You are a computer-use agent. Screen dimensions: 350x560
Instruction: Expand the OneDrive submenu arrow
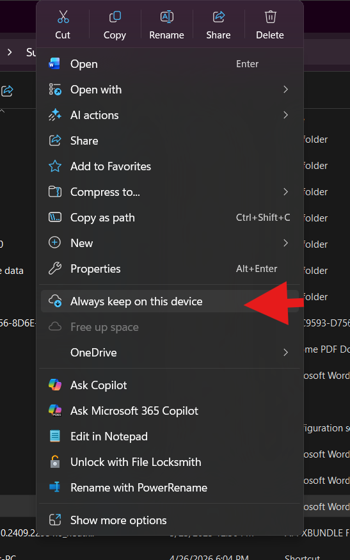(285, 353)
